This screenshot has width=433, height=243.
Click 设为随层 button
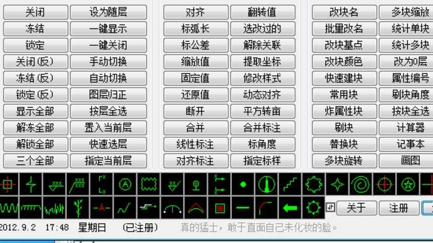coord(108,12)
